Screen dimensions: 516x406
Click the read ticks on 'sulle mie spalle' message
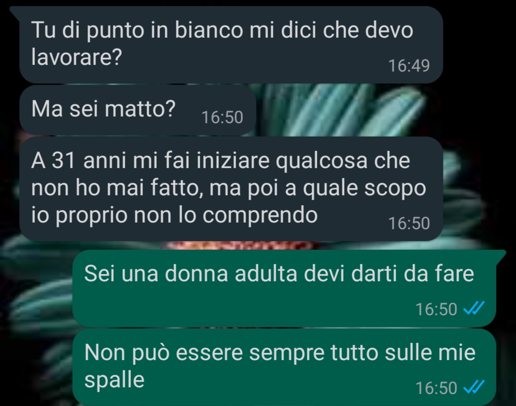(474, 387)
